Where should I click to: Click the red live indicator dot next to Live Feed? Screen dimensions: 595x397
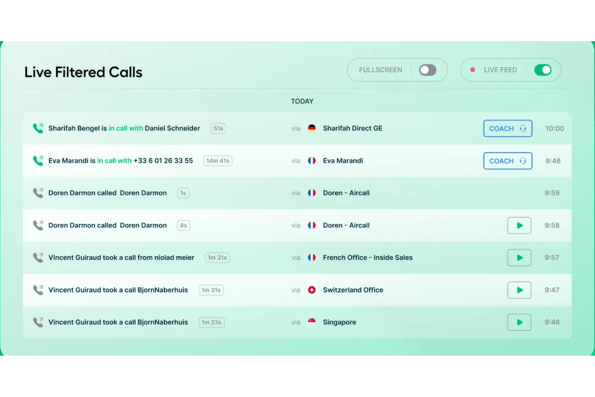point(473,70)
